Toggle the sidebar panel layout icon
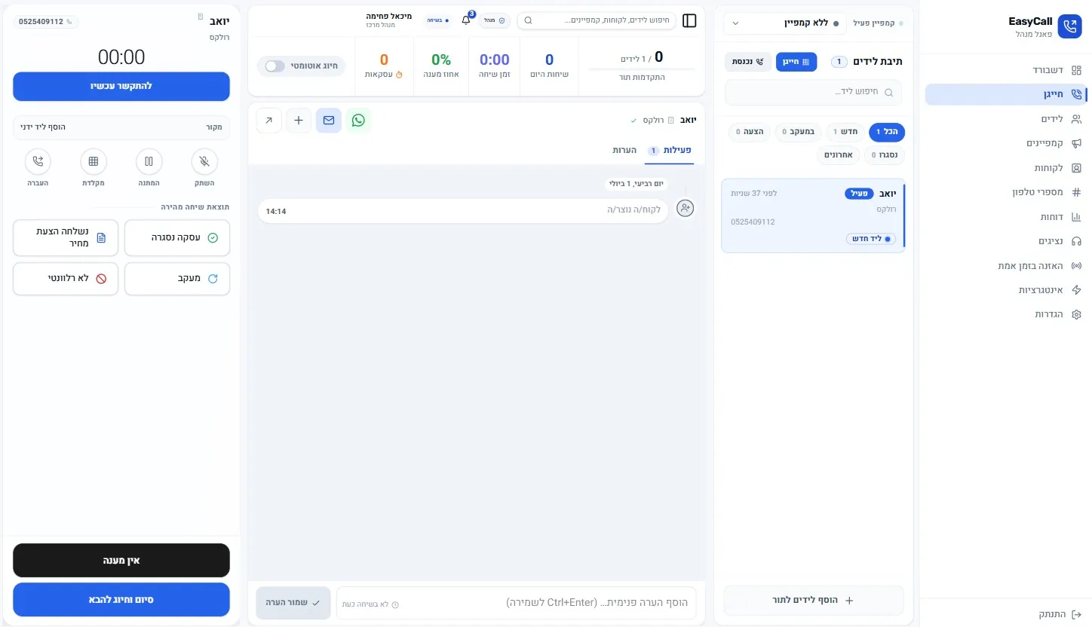1092x627 pixels. (689, 20)
